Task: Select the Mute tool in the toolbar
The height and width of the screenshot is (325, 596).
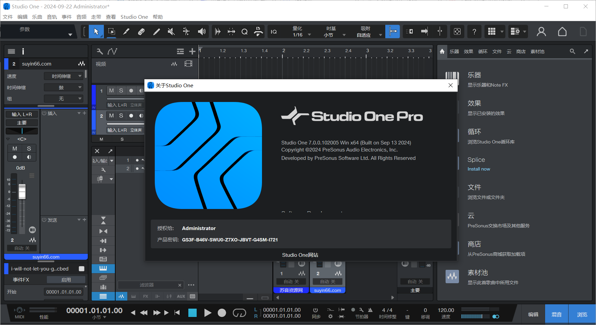Action: point(171,31)
